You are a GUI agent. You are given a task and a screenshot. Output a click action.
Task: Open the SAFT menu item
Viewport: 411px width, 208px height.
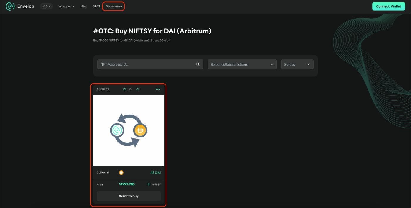click(x=96, y=6)
